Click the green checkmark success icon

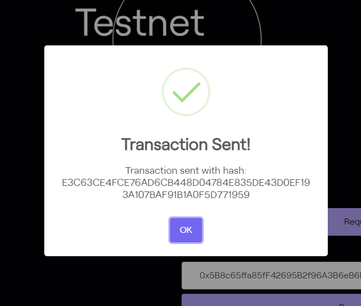186,92
